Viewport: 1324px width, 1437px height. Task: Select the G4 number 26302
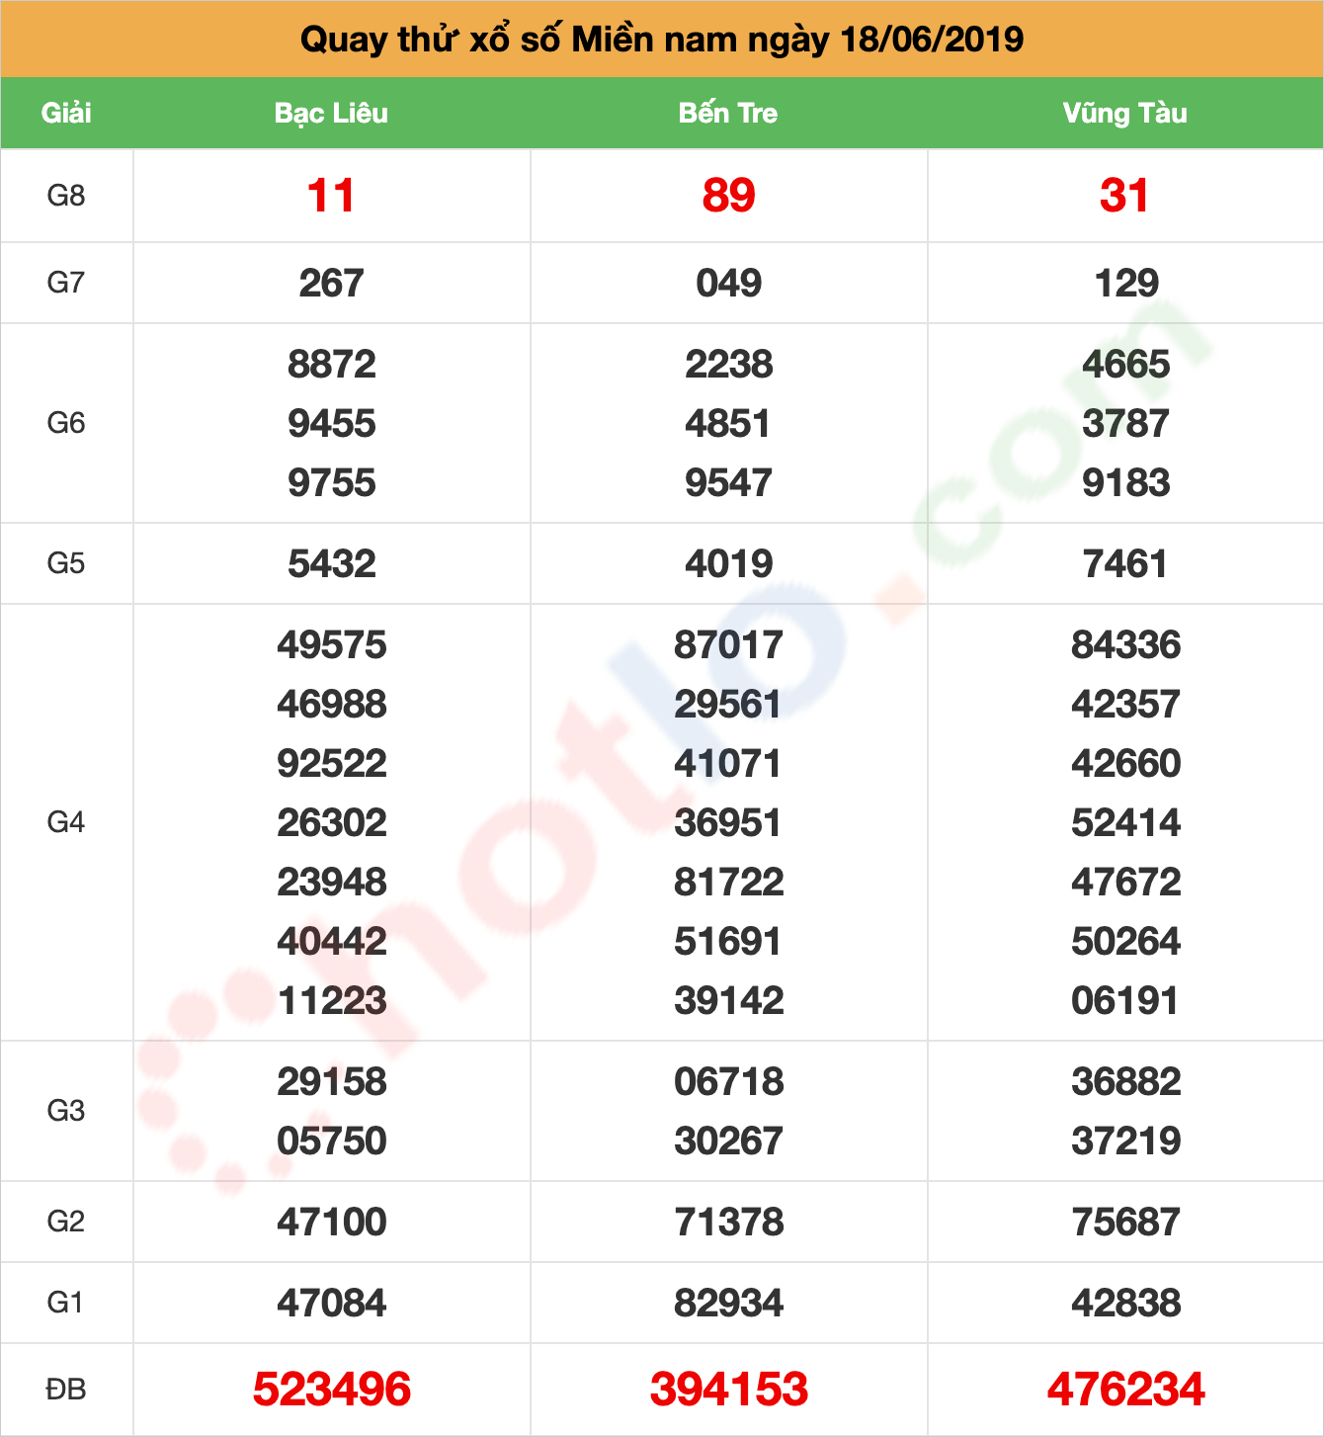pyautogui.click(x=331, y=823)
